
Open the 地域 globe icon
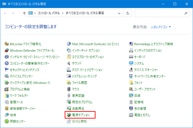7,115
